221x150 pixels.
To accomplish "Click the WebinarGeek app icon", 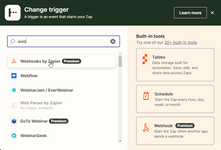I will point(14,136).
